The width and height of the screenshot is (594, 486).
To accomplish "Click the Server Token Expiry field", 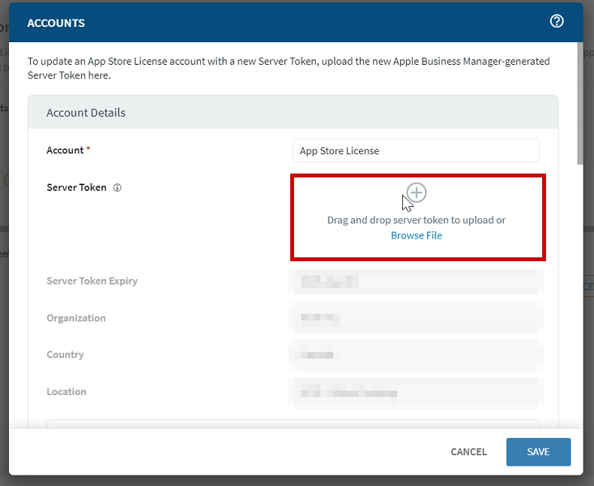I will click(x=416, y=281).
